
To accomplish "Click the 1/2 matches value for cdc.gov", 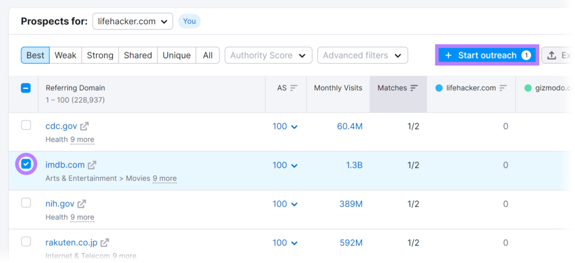I will pos(413,126).
